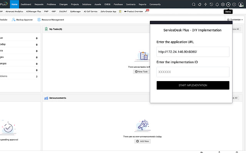Open the Solutions tab
This screenshot has width=246, height=153.
tap(86, 4)
